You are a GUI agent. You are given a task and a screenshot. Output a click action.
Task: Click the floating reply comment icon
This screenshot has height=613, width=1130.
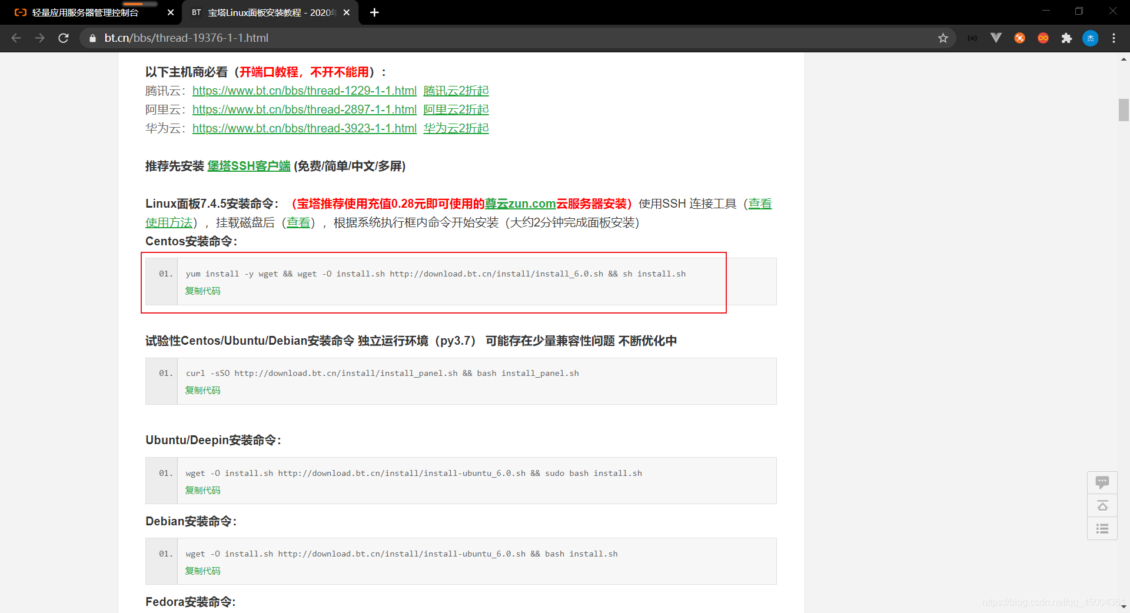1102,483
